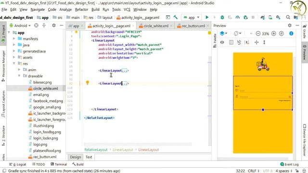
Task: Open the Navigate menu
Action: point(38,10)
